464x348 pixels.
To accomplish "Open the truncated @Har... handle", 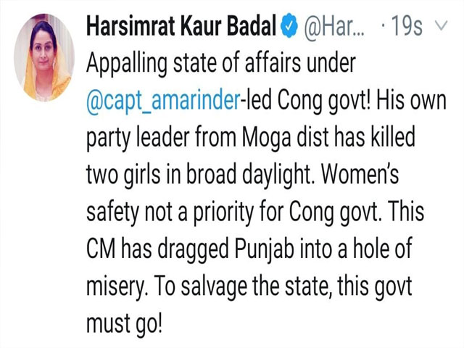I will 334,27.
